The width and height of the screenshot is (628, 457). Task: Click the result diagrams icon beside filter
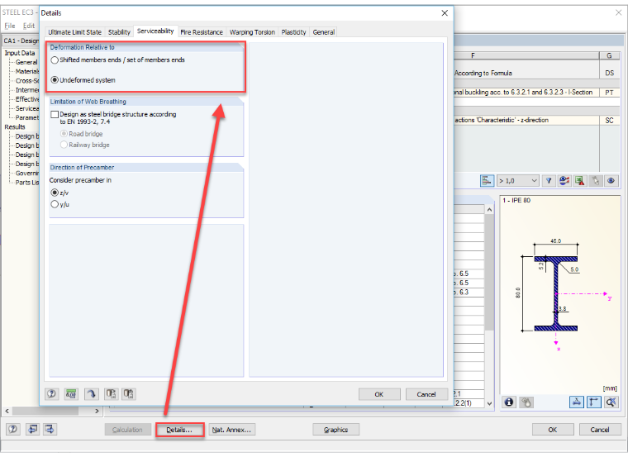coord(564,181)
